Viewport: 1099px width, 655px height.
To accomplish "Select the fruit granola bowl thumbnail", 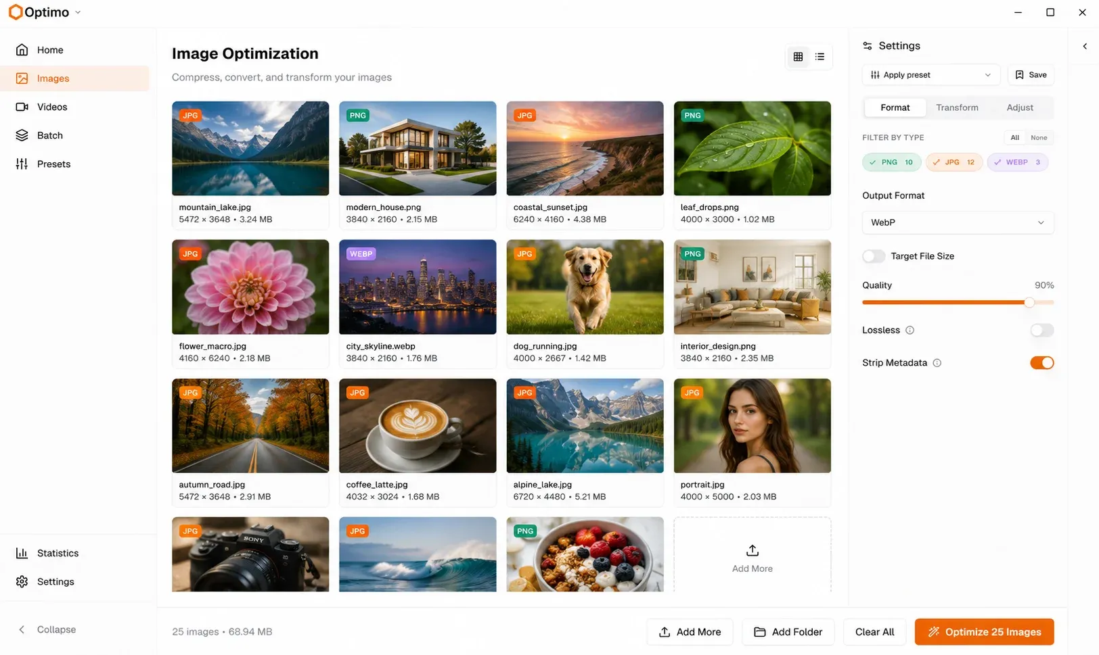I will [x=585, y=554].
